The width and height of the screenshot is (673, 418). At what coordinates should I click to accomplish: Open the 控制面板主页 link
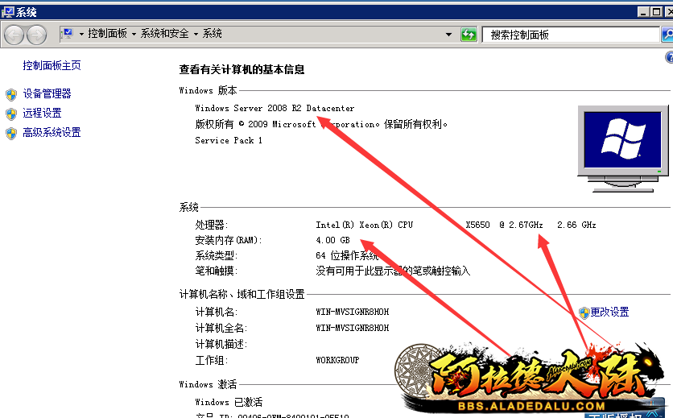(x=52, y=65)
